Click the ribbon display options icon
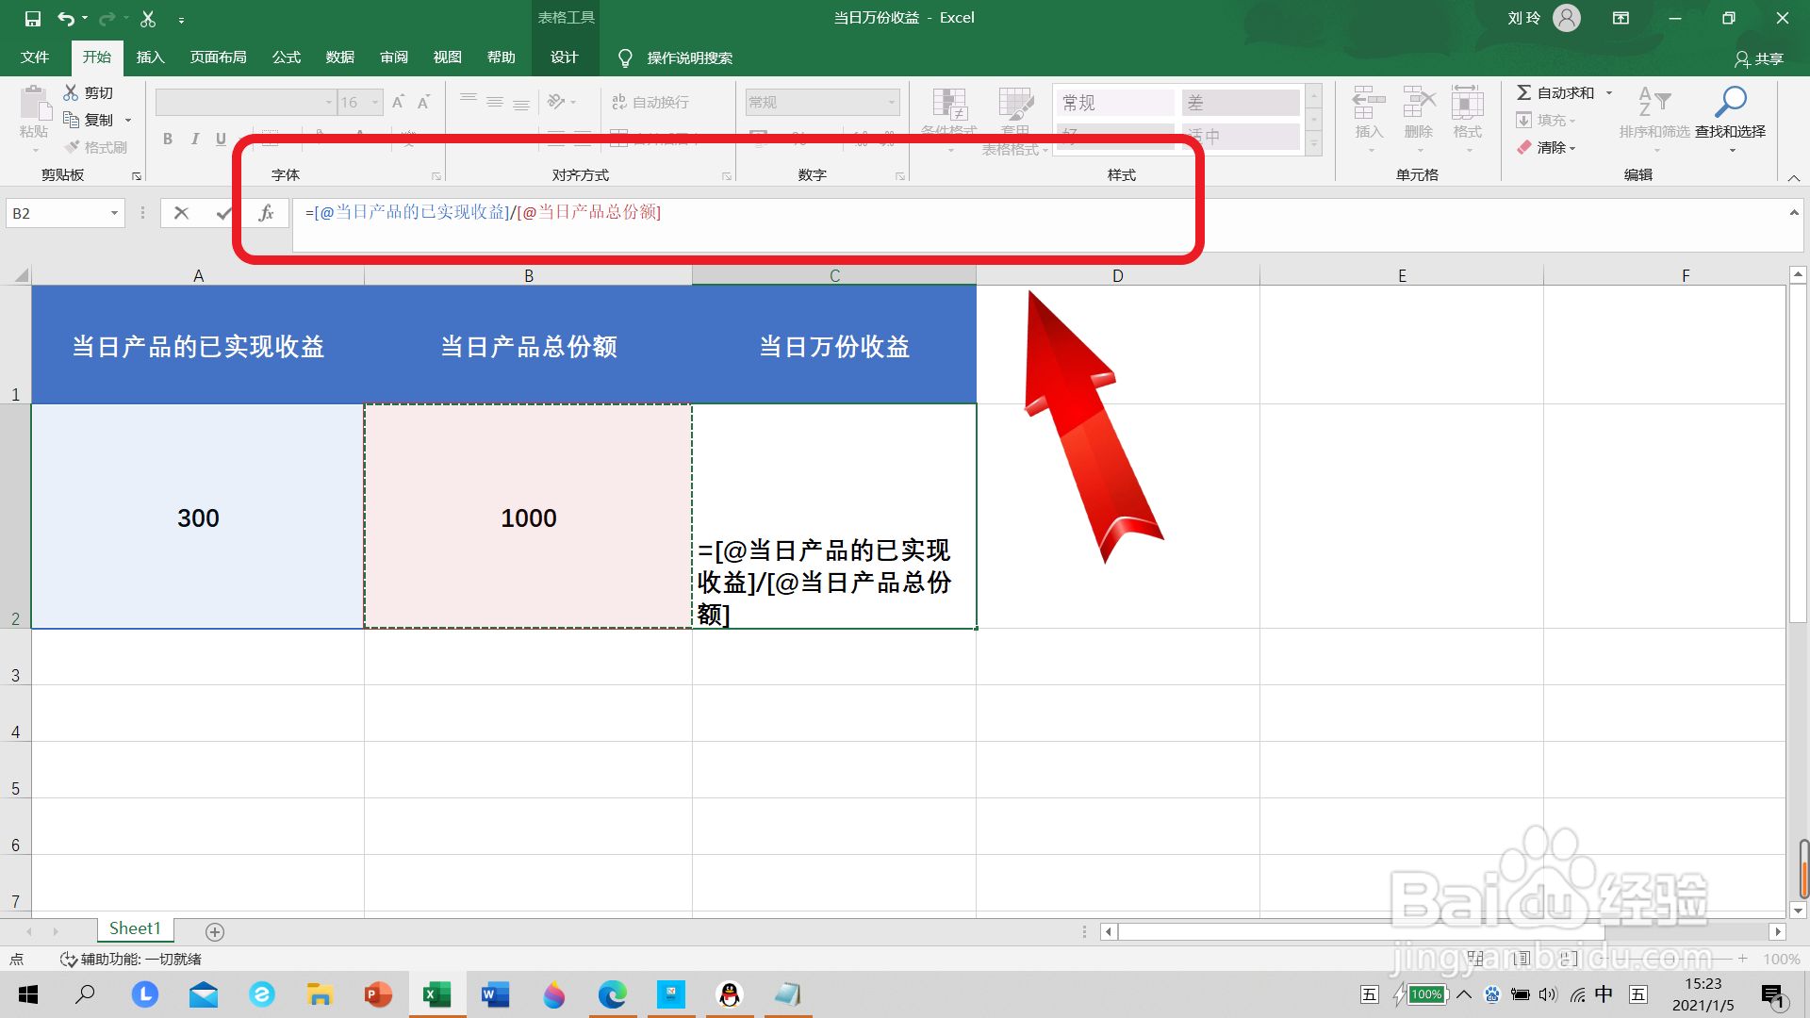The width and height of the screenshot is (1810, 1018). [x=1621, y=18]
